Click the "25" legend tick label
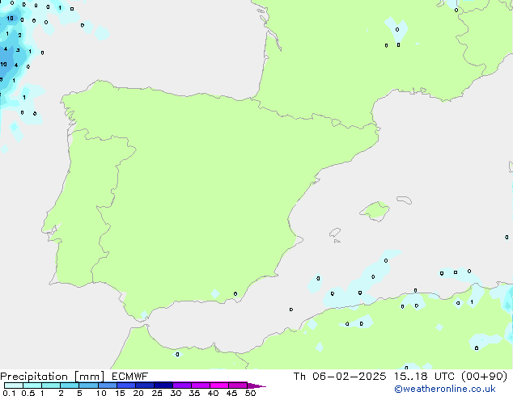 click(x=157, y=393)
